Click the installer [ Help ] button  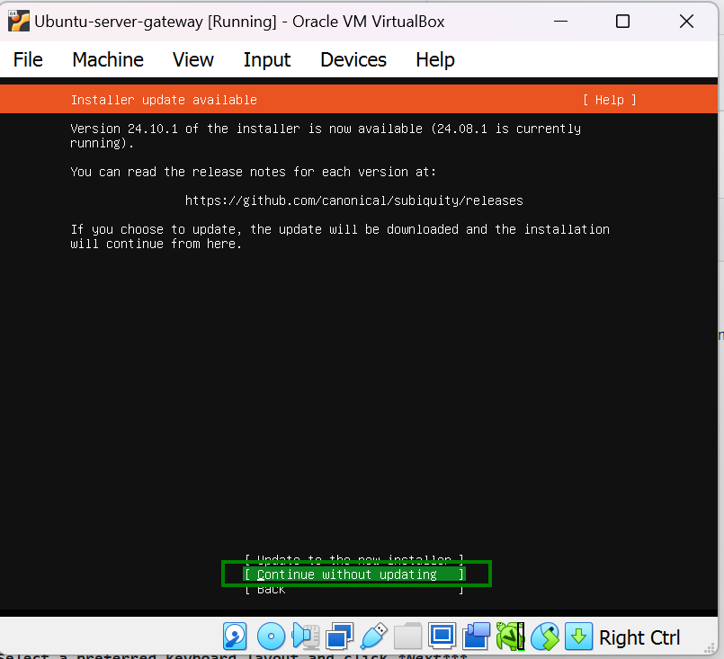(610, 100)
